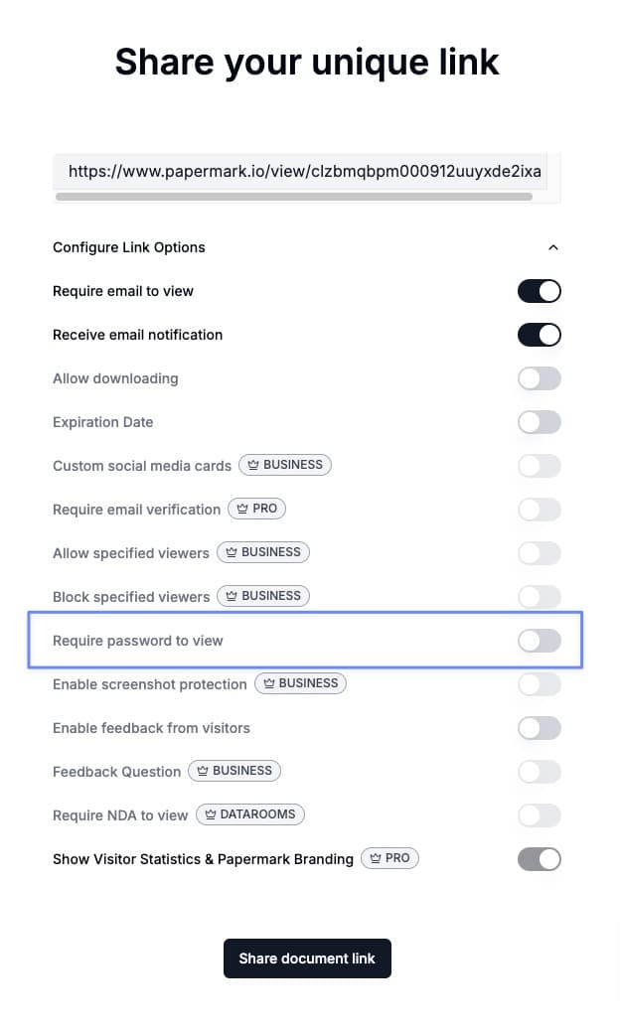Screen dimensions: 620x1031
Task: Click the PRO badge beside Require email verification
Action: (256, 508)
